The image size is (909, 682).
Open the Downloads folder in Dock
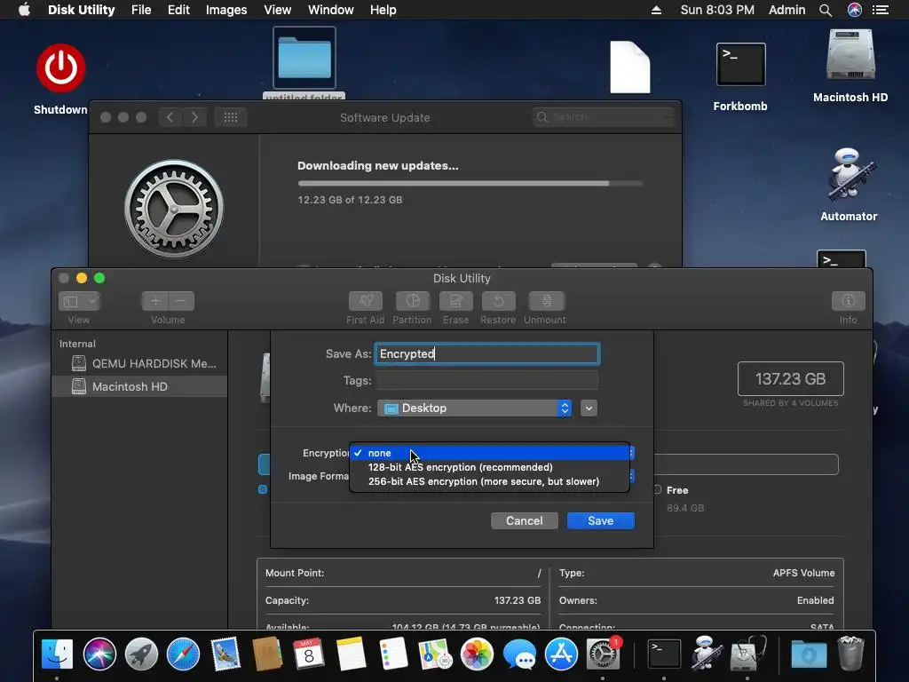pyautogui.click(x=809, y=654)
